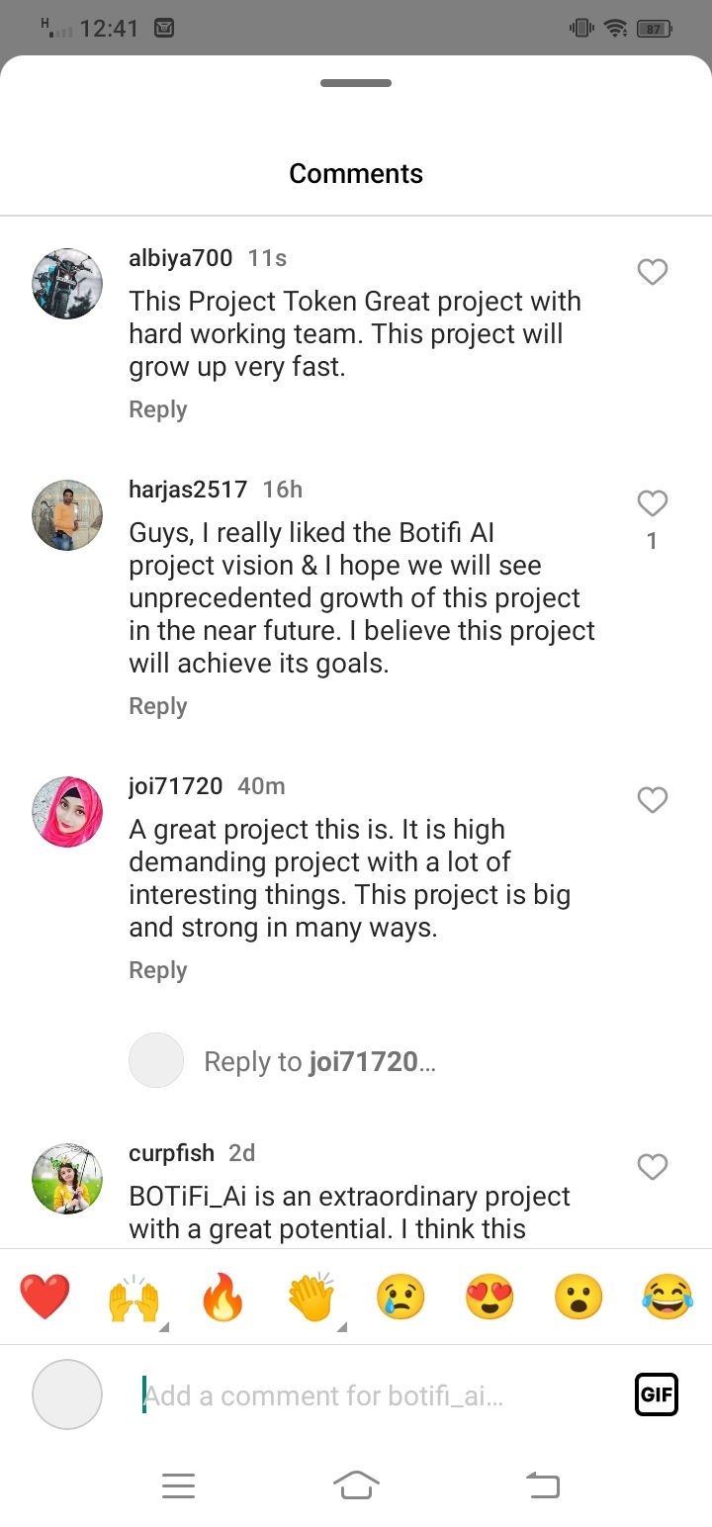Open the Android home navigation button
Screen dimensions: 712x1527
click(x=356, y=1484)
